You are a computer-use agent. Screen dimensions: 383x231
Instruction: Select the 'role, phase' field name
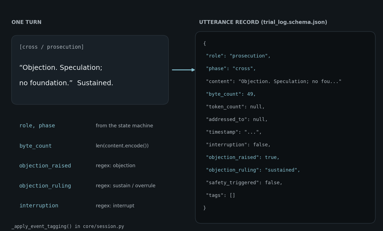tap(37, 126)
